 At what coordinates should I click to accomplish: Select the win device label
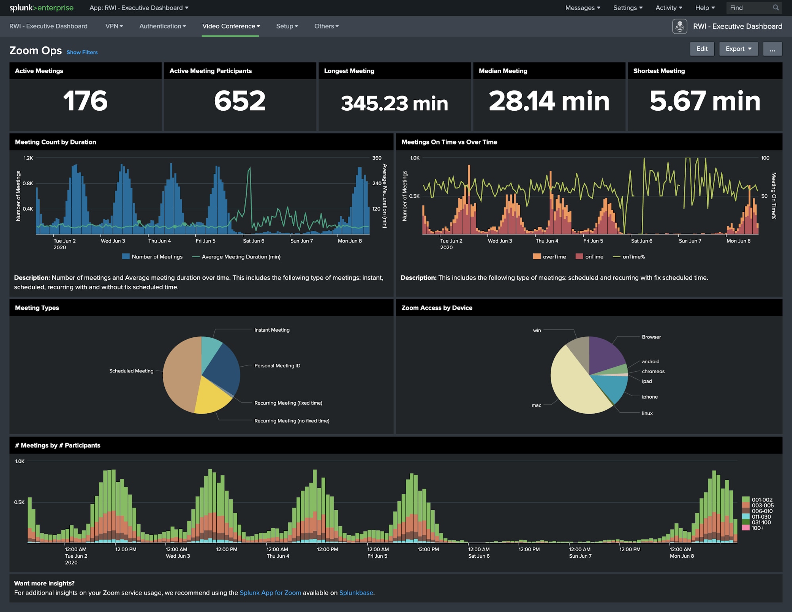coord(537,330)
